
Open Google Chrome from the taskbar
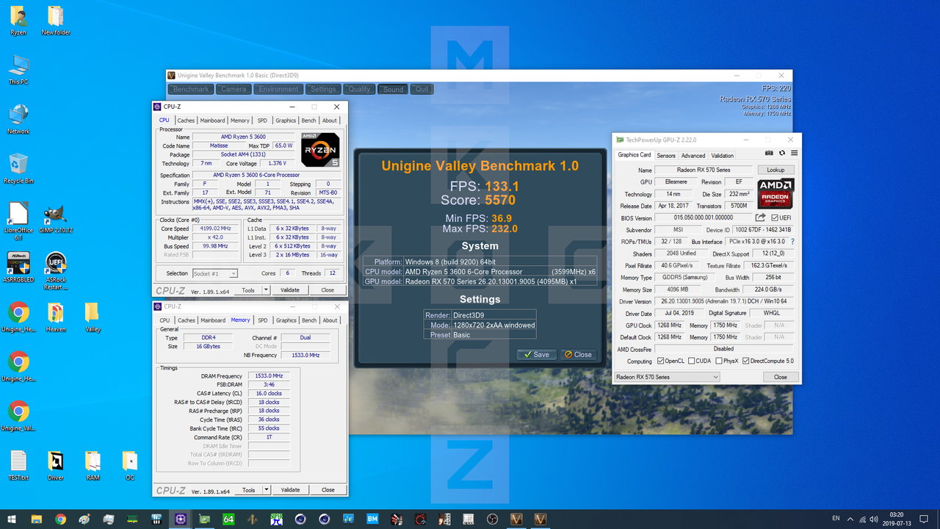coord(60,519)
